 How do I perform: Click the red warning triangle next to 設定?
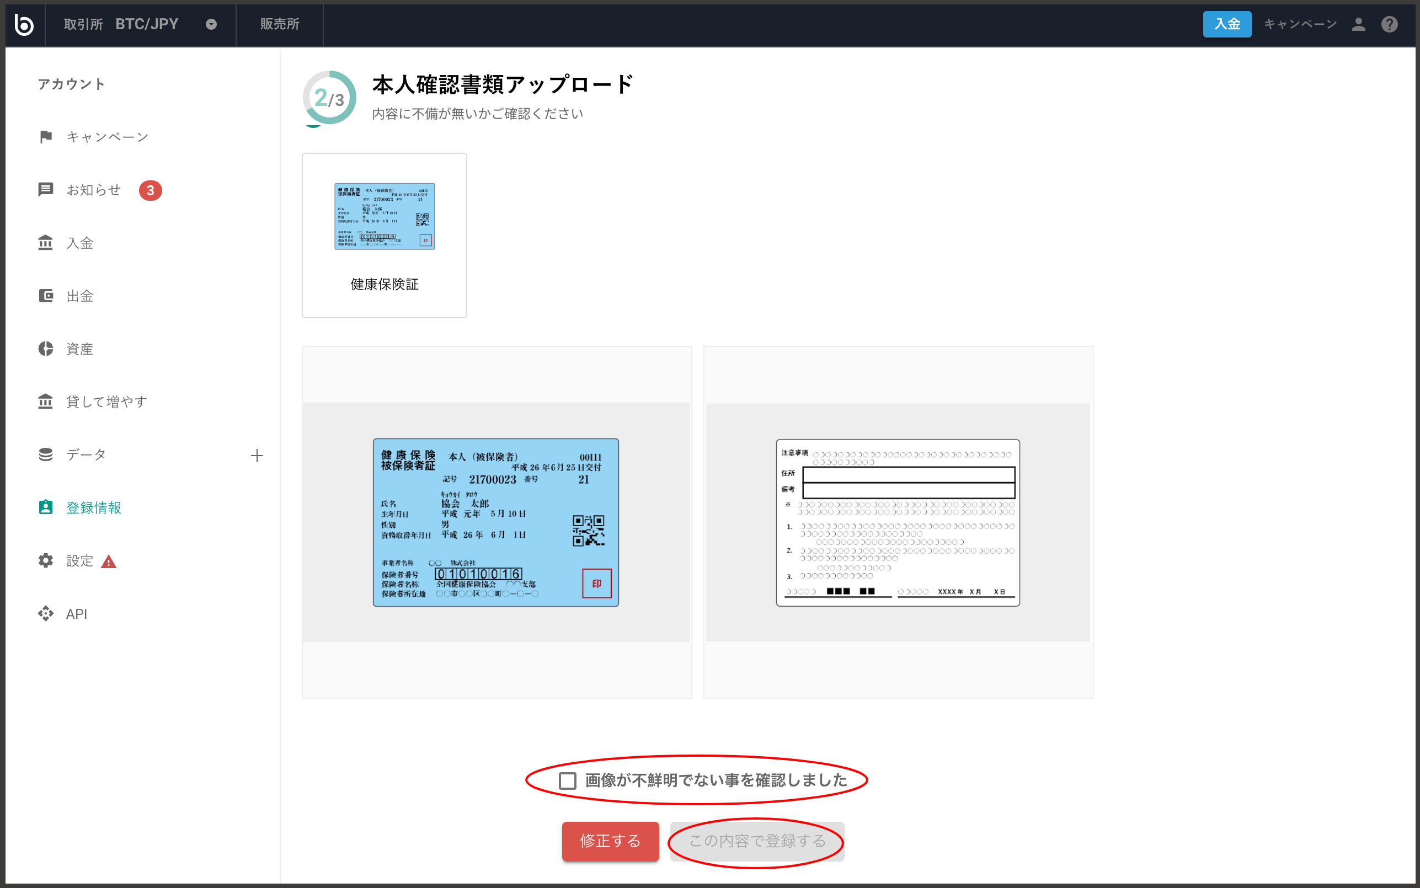point(109,562)
